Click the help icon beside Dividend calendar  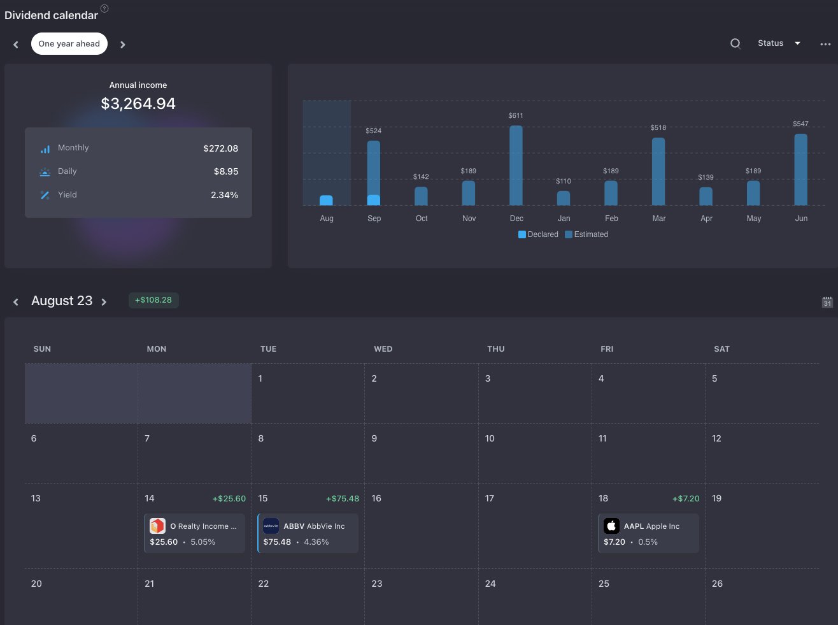tap(104, 8)
